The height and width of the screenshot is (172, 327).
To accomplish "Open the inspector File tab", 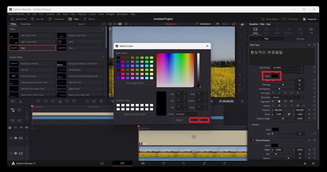I will 311,31.
